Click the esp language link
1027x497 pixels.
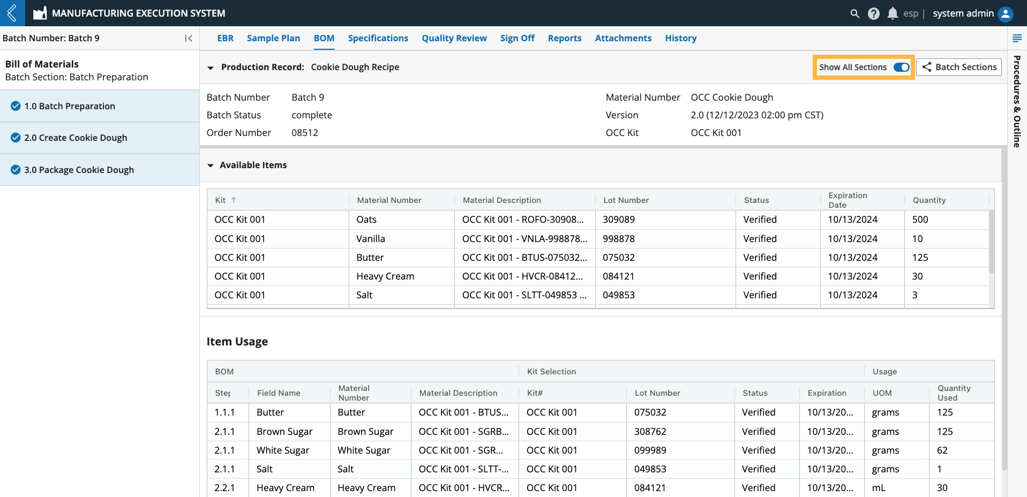[x=911, y=13]
